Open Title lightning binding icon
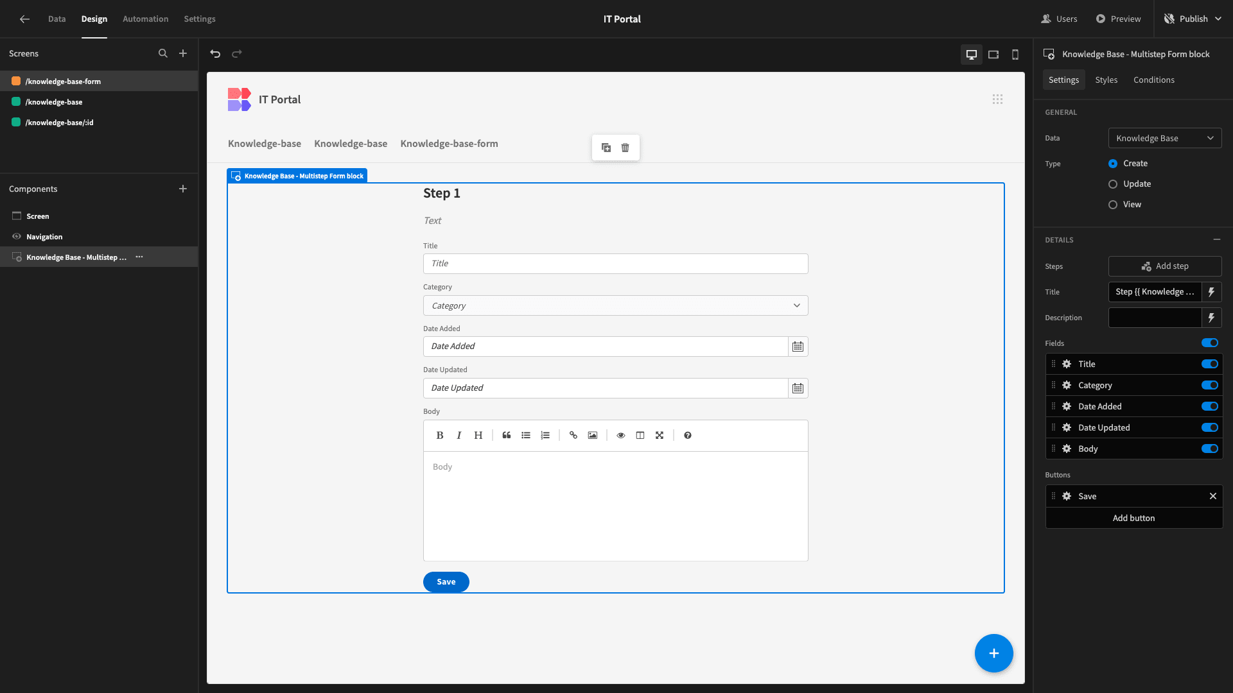 point(1211,292)
